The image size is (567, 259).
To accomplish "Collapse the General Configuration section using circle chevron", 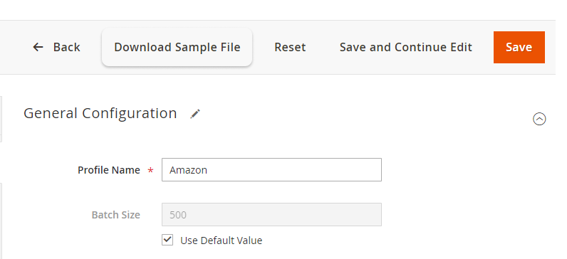I will (539, 119).
